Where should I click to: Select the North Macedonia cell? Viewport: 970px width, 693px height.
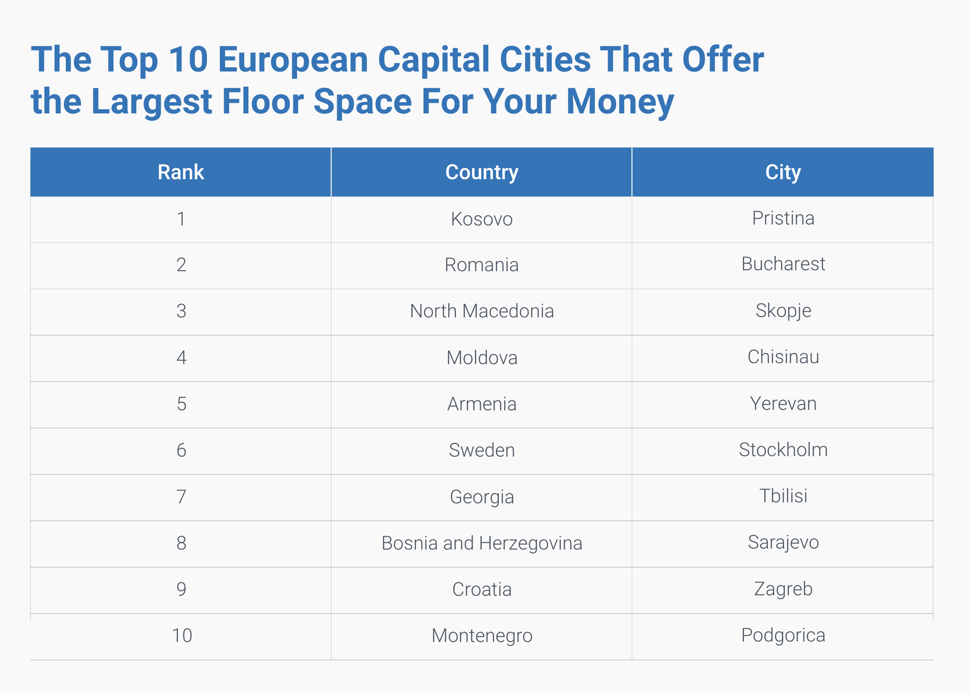[482, 311]
